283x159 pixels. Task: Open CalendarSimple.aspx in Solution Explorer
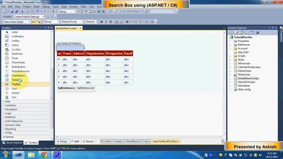(249, 67)
